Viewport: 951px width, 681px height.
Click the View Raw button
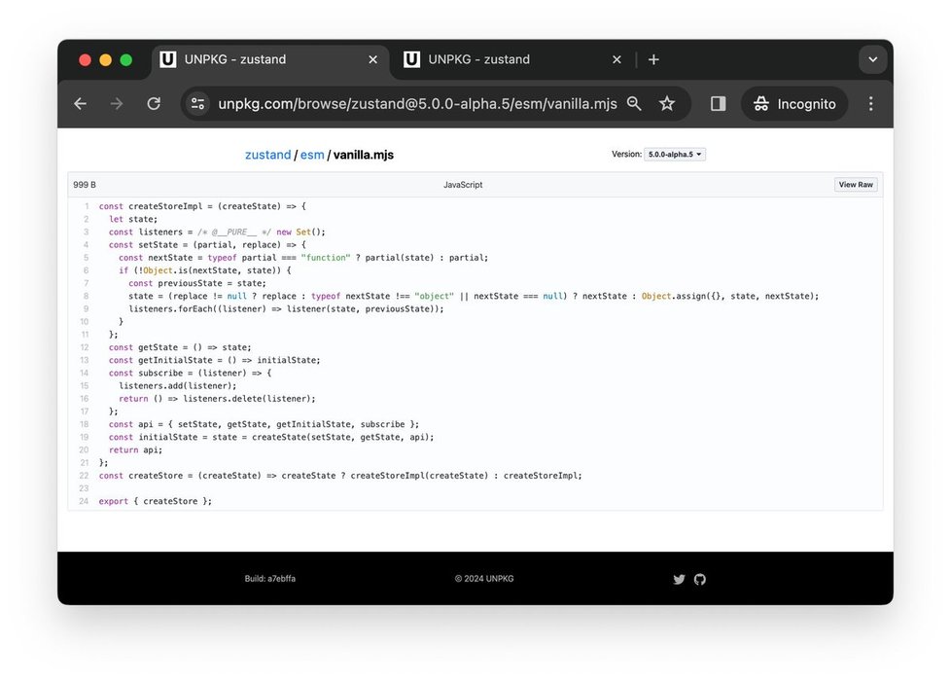click(x=856, y=185)
